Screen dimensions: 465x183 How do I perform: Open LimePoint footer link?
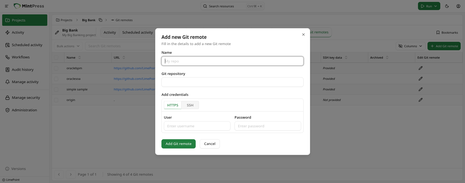tap(11, 180)
